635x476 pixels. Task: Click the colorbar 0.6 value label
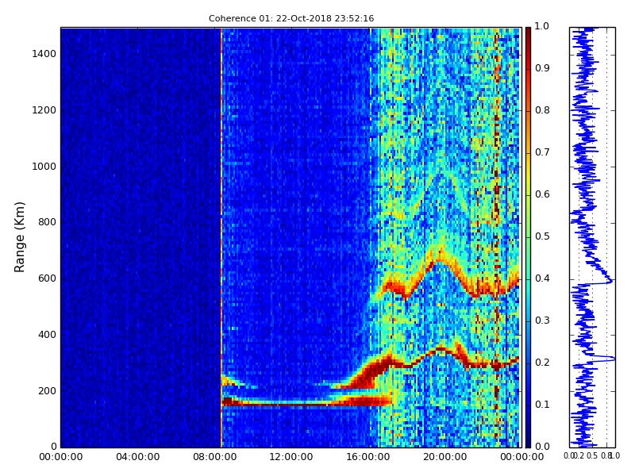pyautogui.click(x=542, y=194)
